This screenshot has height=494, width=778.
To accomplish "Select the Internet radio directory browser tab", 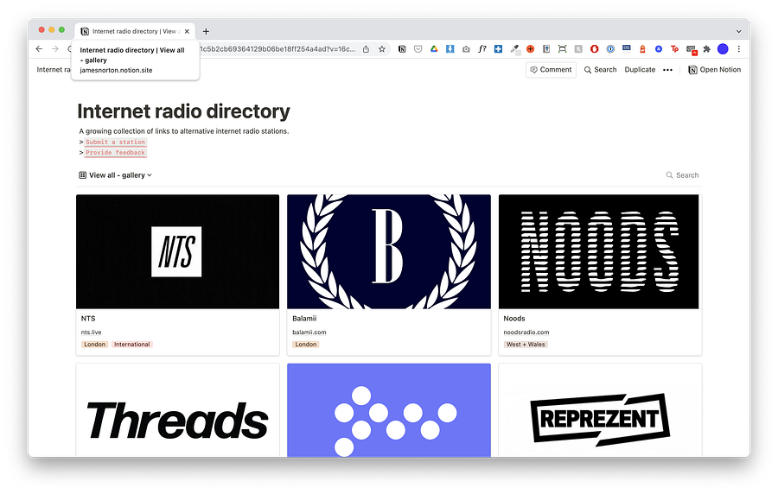I will 134,31.
